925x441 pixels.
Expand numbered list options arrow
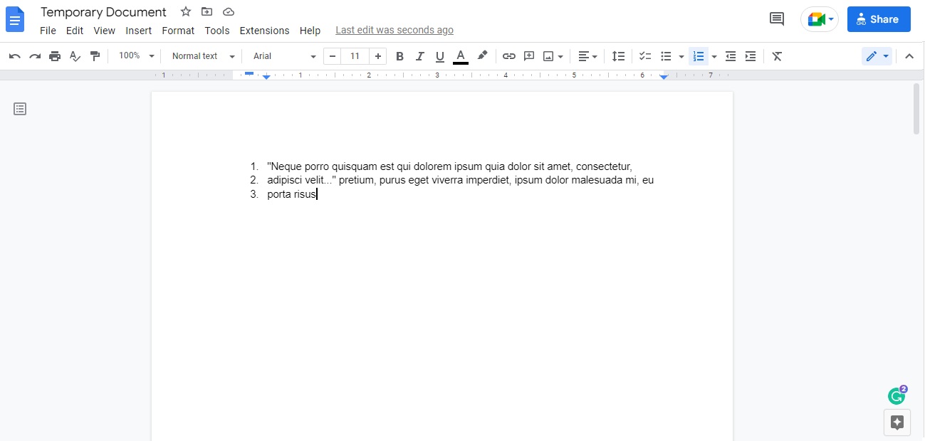(714, 56)
